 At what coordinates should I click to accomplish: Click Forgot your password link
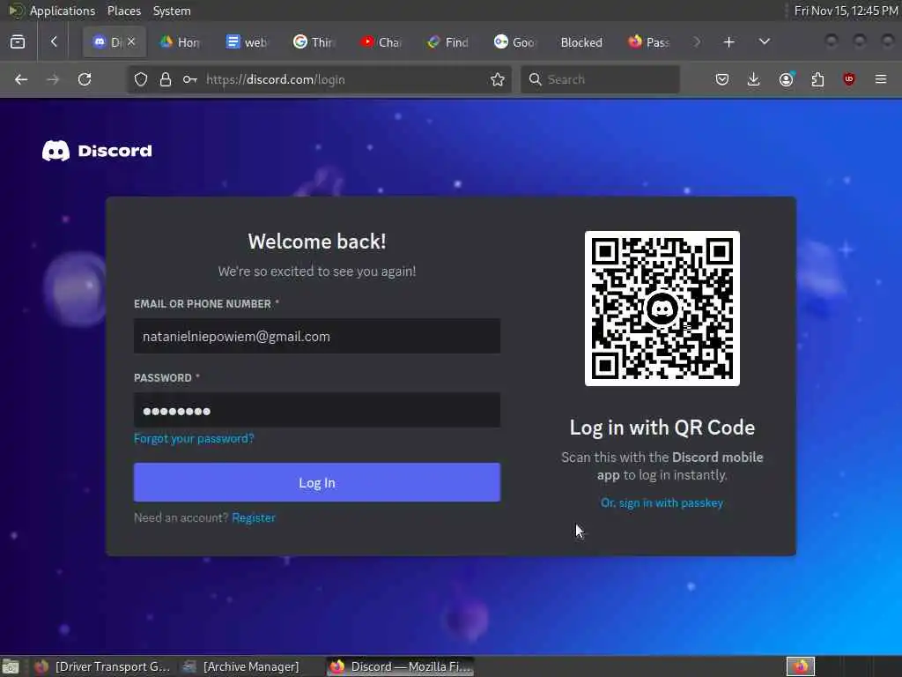[x=194, y=439]
